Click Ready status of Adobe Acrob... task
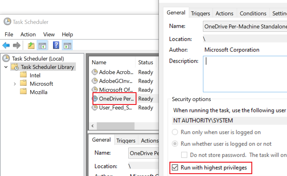This screenshot has width=287, height=176. point(146,72)
